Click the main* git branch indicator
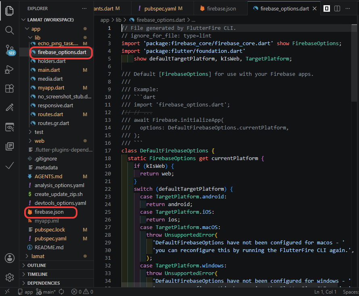Screen dimensions: 359x296 (x=46, y=292)
